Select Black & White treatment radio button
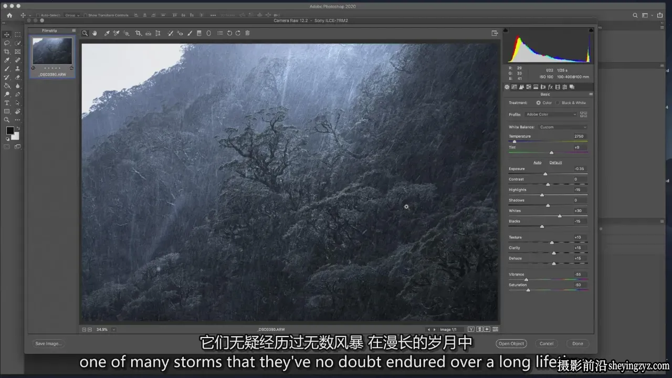 point(558,103)
